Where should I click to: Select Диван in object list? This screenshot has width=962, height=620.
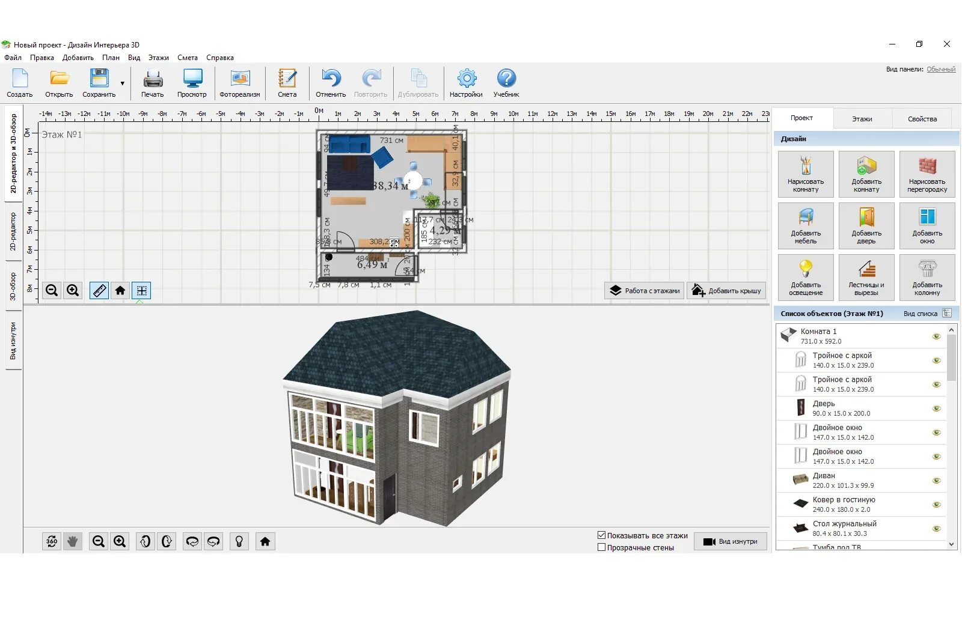pyautogui.click(x=861, y=481)
